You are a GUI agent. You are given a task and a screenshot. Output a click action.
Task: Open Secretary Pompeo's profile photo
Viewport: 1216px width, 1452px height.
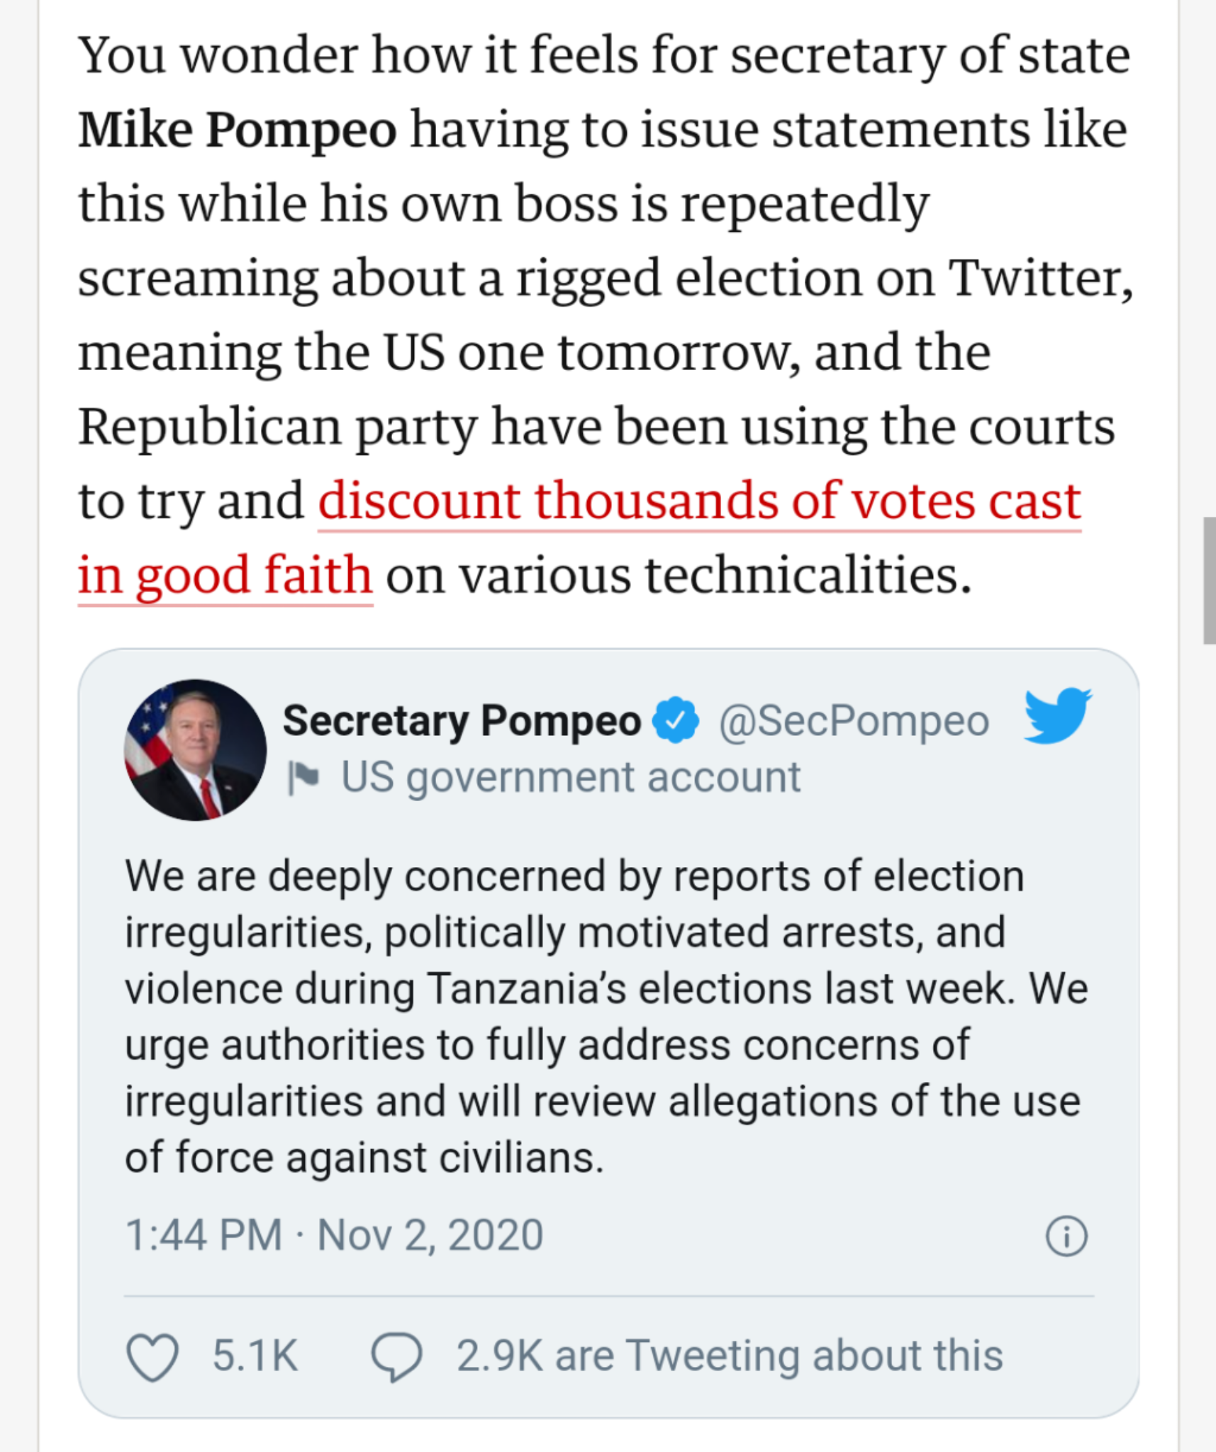click(x=195, y=750)
